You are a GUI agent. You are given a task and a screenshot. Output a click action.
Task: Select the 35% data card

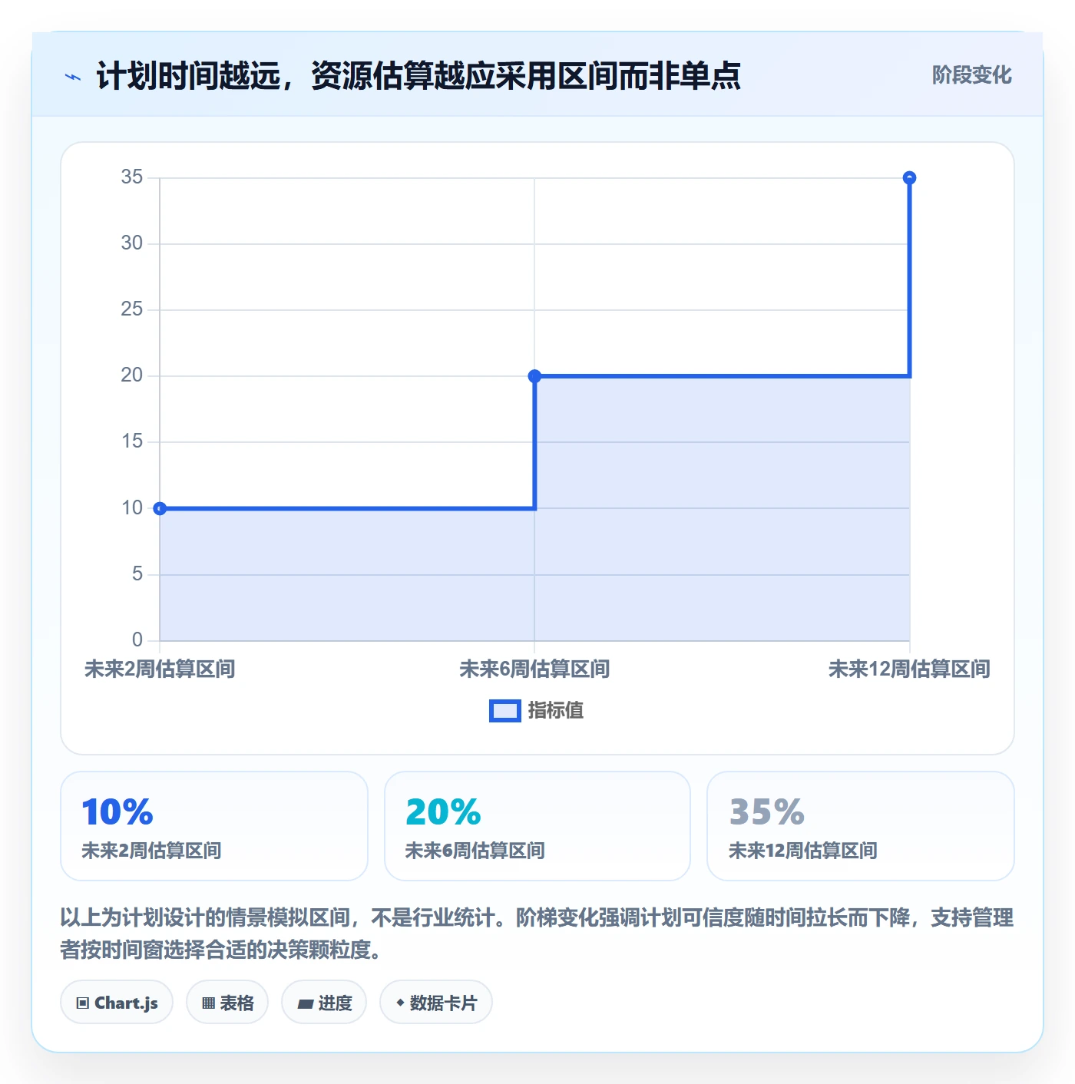click(x=861, y=826)
